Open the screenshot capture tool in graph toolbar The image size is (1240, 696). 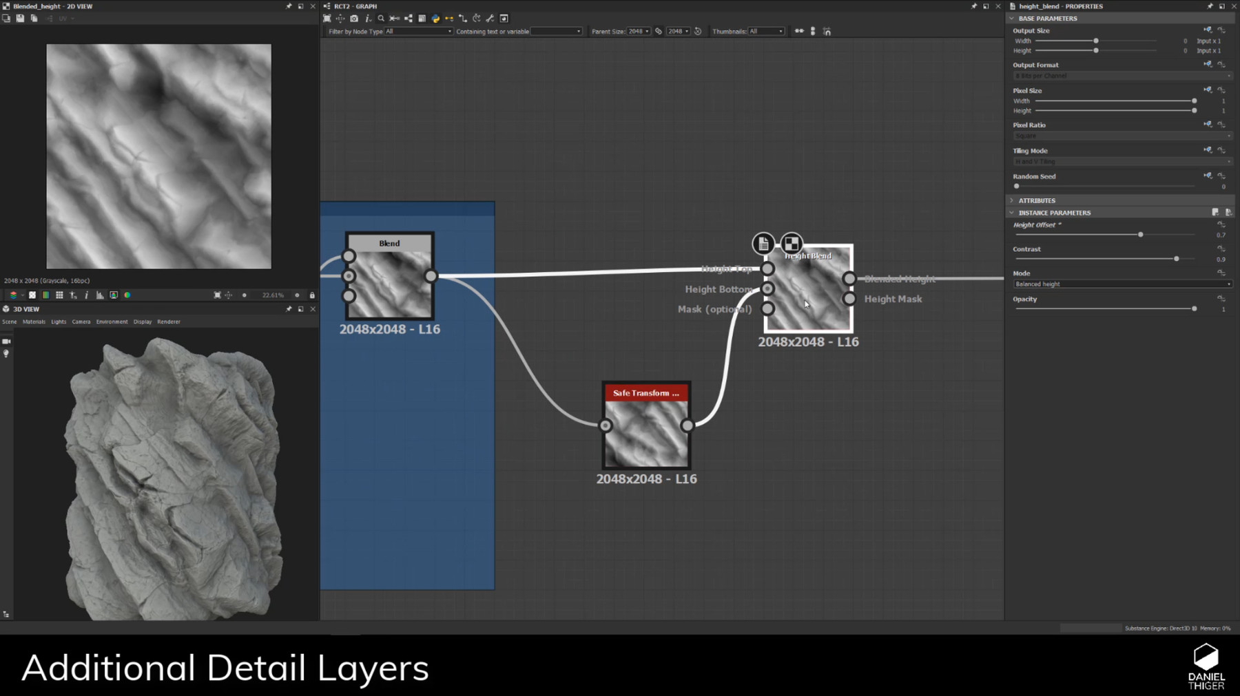click(354, 19)
